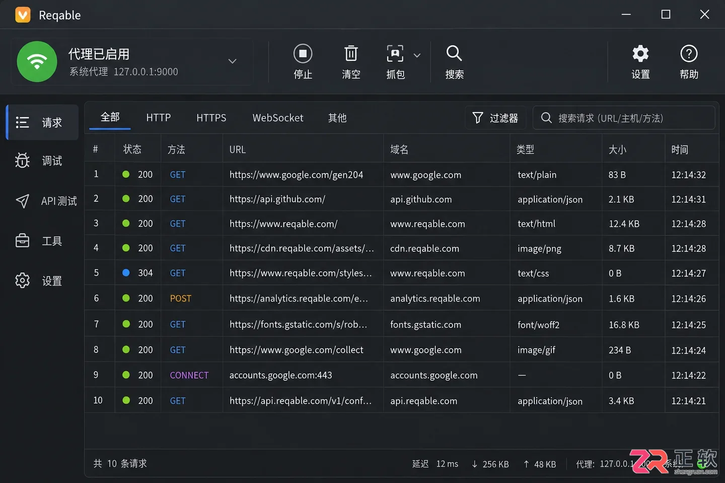Click the 共 10 条请求 status text
725x483 pixels.
(120, 463)
